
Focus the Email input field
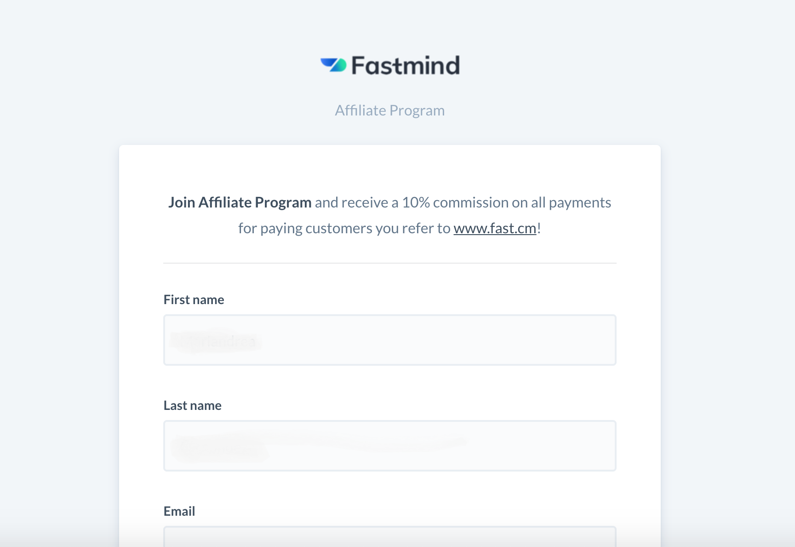(x=389, y=537)
